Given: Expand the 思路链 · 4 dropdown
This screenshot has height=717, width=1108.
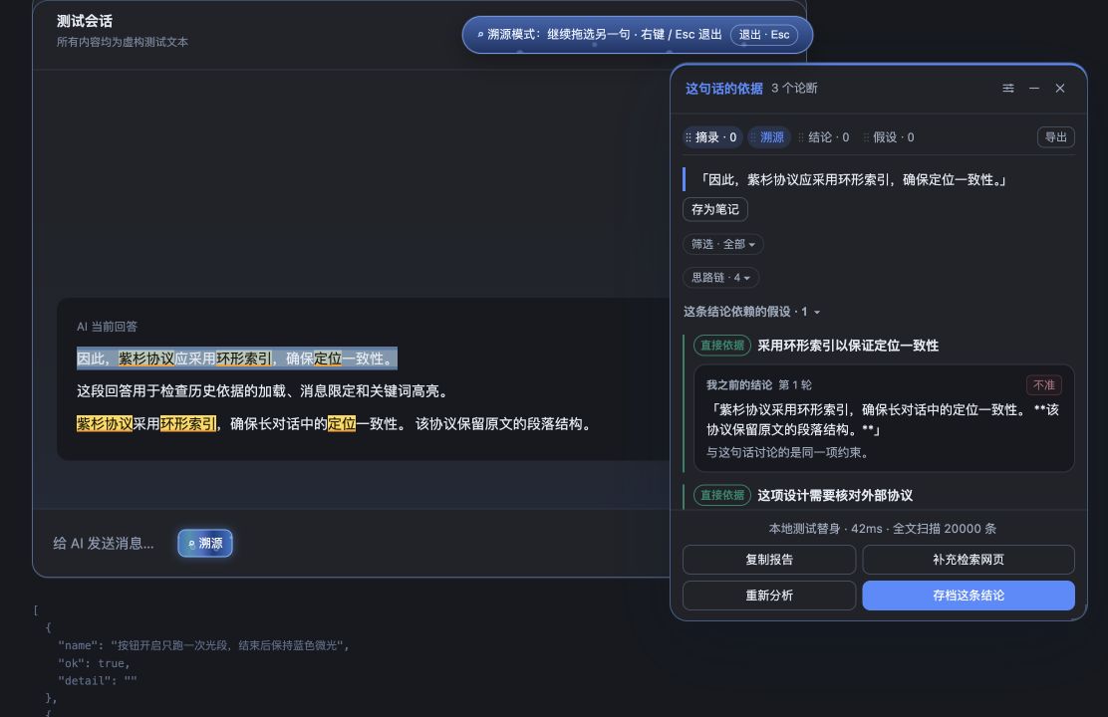Looking at the screenshot, I should coord(720,278).
